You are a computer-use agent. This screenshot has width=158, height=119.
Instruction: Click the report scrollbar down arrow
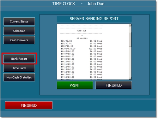pyautogui.click(x=130, y=78)
